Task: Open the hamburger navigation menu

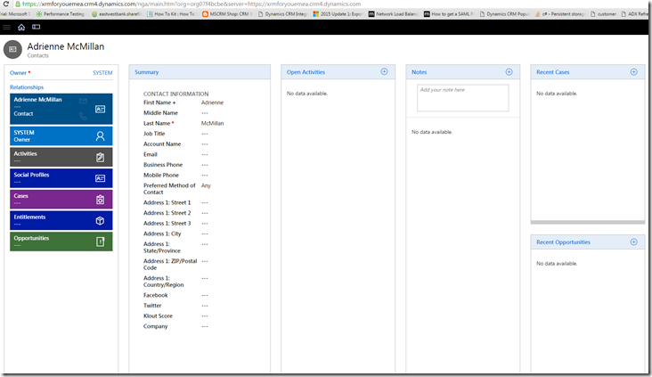Action: coord(6,27)
